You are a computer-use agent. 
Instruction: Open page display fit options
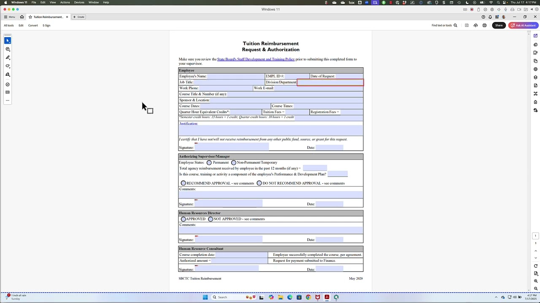pyautogui.click(x=536, y=274)
